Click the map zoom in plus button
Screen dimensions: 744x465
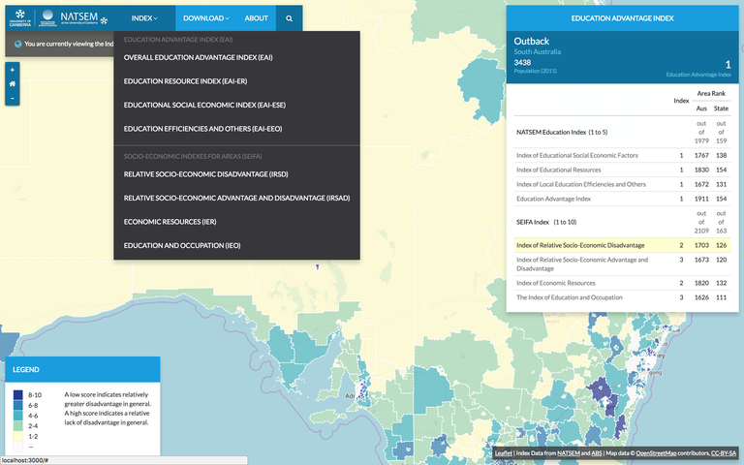(12, 70)
